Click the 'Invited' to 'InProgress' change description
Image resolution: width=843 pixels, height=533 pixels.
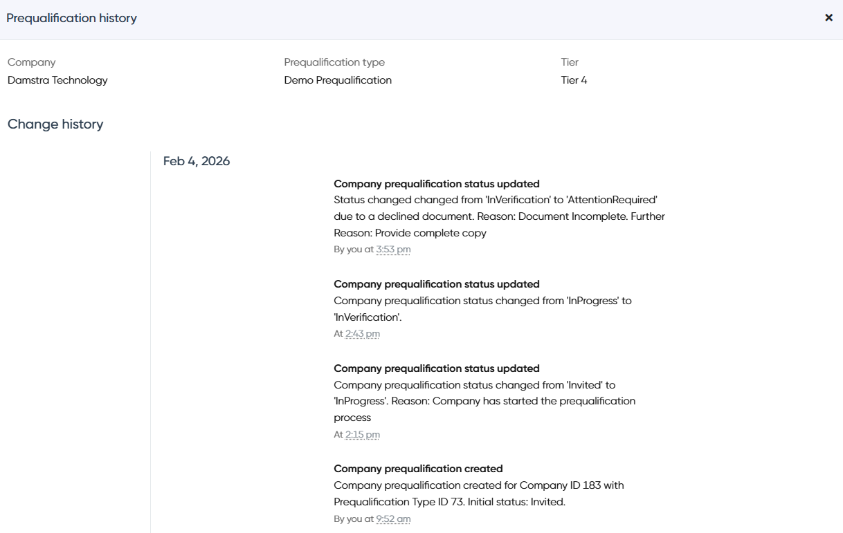point(484,402)
